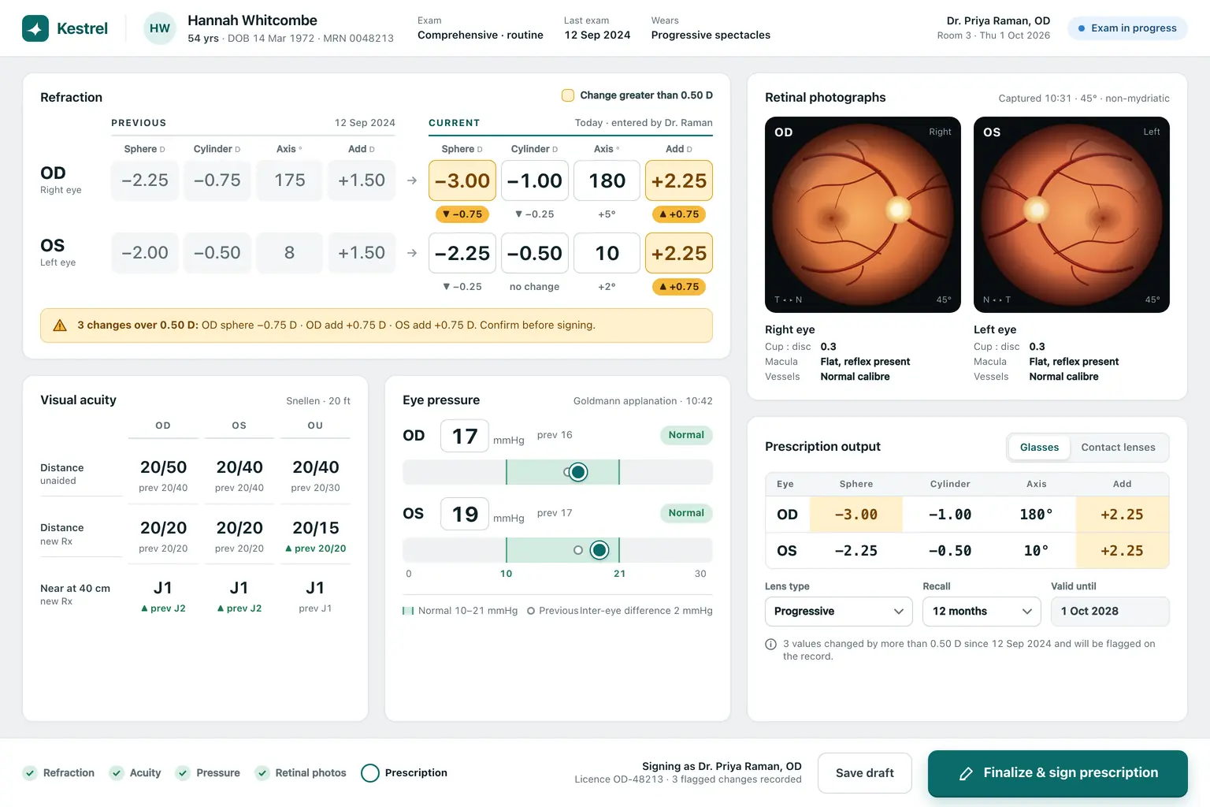The image size is (1210, 807).
Task: Click the warning triangle in the changes alert
Action: point(60,325)
